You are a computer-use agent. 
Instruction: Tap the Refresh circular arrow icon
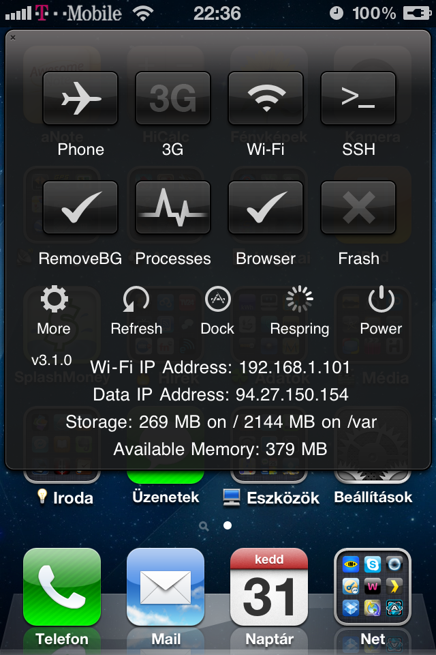tap(136, 300)
